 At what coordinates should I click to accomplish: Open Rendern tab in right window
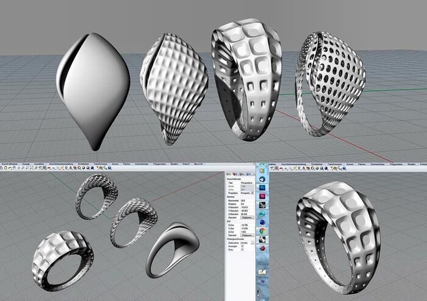pyautogui.click(x=411, y=165)
